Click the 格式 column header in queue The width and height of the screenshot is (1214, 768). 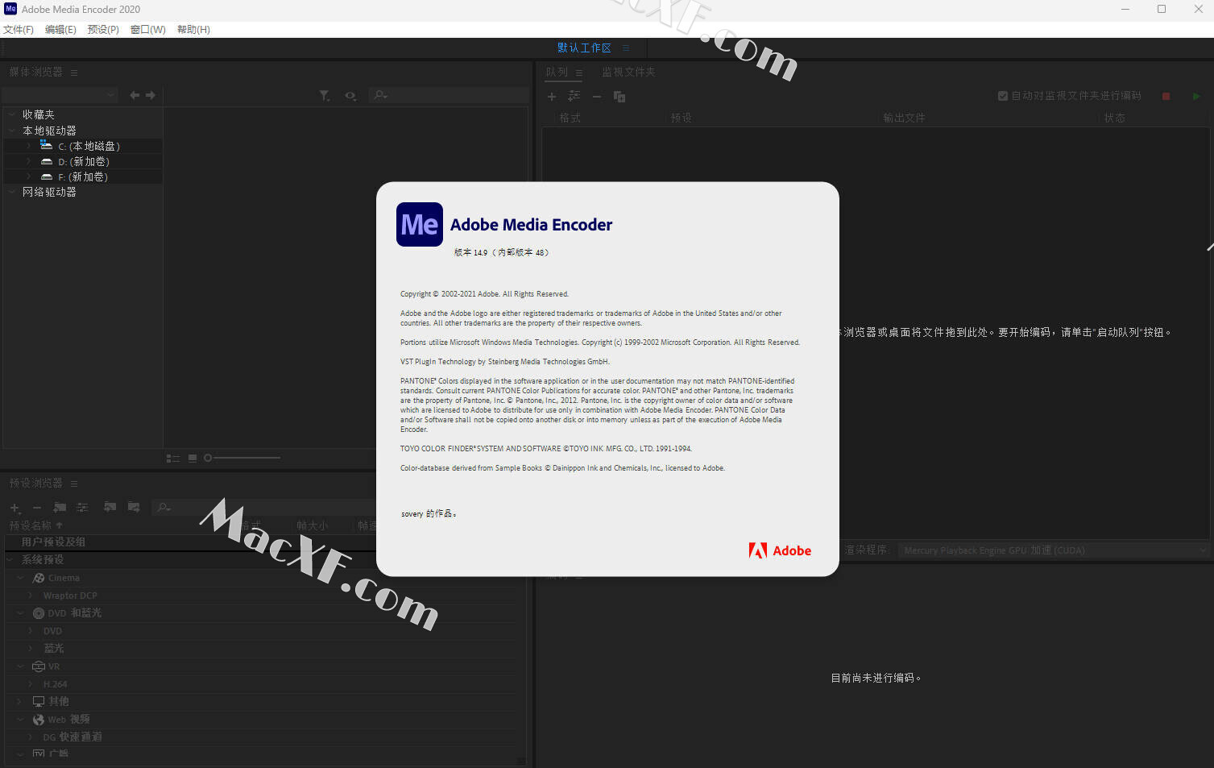click(570, 118)
